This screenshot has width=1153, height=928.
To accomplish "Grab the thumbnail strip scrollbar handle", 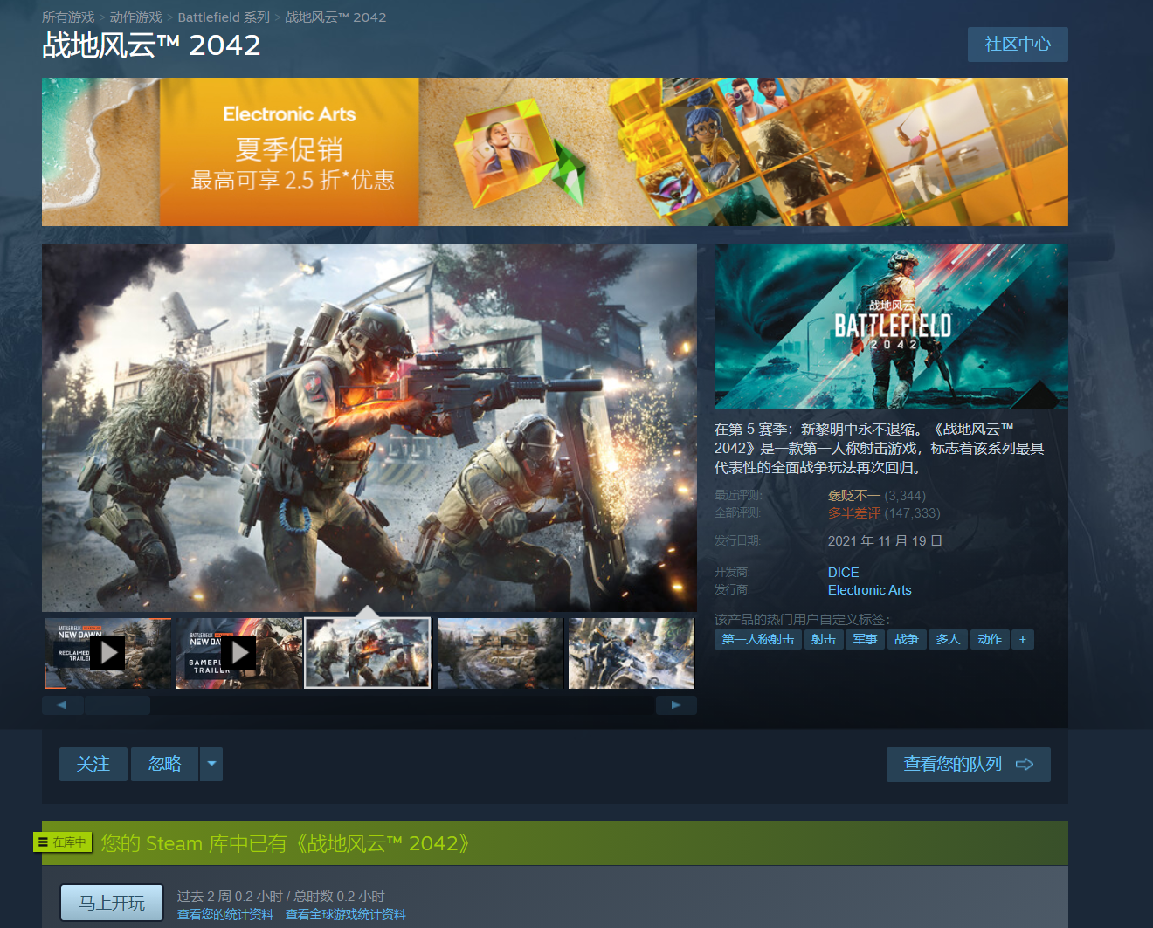I will coord(118,705).
